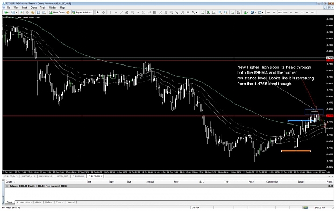Open the Profiles toolbar icon
336x211 pixels.
click(x=13, y=12)
